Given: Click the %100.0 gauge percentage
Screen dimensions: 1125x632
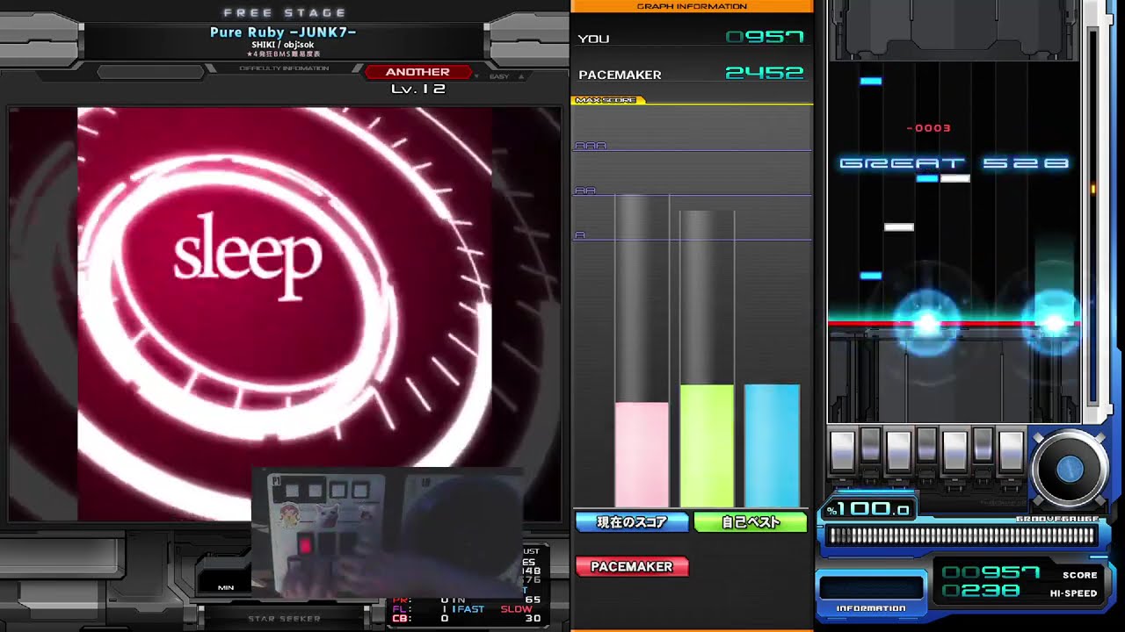Looking at the screenshot, I should (x=867, y=510).
